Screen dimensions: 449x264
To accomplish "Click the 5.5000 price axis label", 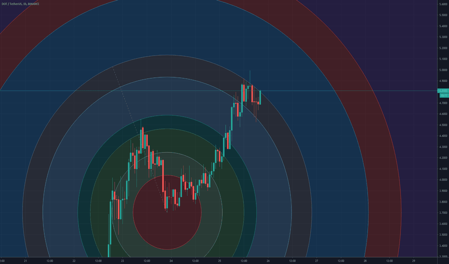I will [x=443, y=15].
